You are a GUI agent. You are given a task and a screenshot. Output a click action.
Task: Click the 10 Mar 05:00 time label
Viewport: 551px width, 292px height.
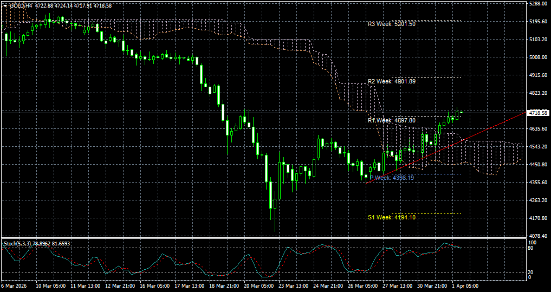coord(51,287)
